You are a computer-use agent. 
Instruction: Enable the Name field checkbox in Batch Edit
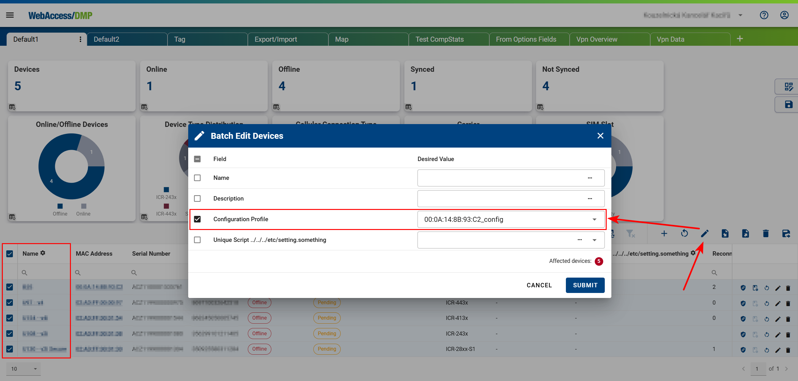(198, 178)
